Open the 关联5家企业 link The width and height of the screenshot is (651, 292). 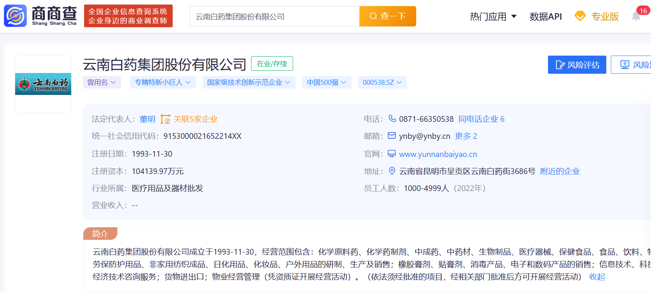point(195,119)
